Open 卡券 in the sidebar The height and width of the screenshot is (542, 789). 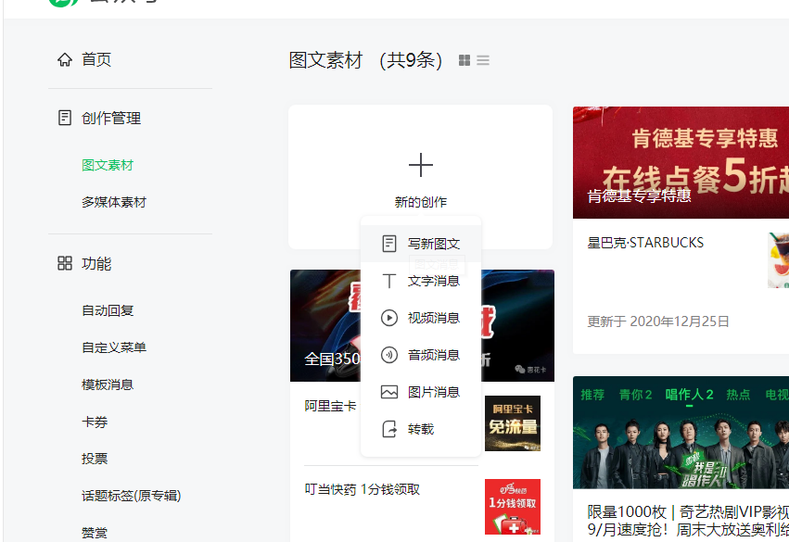click(95, 422)
